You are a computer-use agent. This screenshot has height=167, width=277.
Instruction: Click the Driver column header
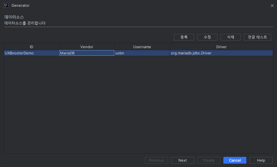221,47
